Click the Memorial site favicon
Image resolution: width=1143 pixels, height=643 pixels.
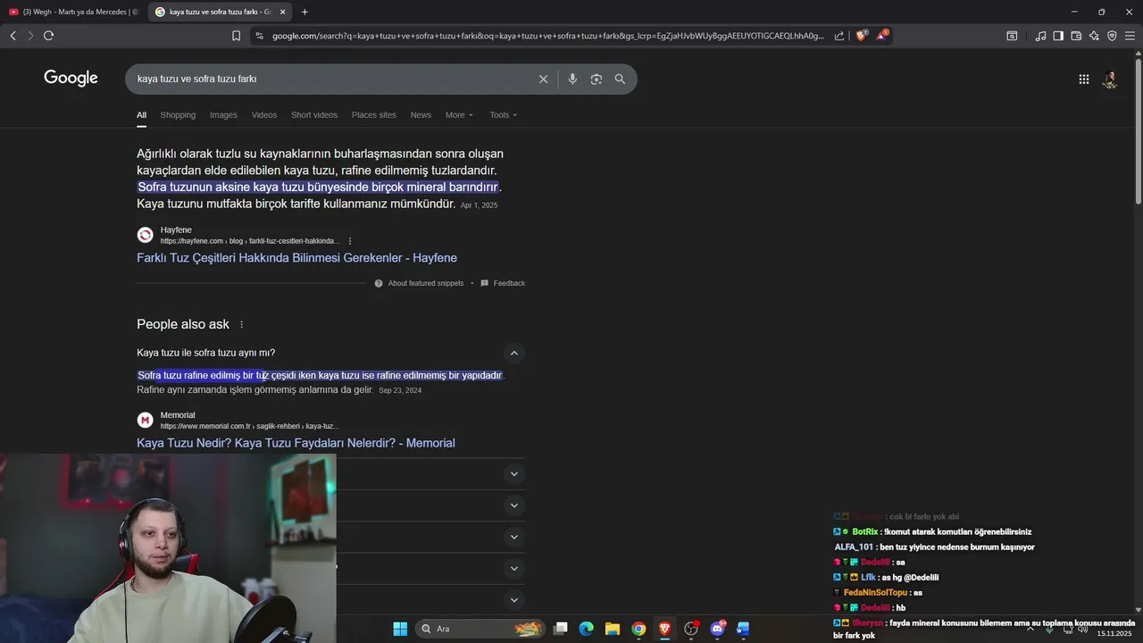[x=145, y=420]
